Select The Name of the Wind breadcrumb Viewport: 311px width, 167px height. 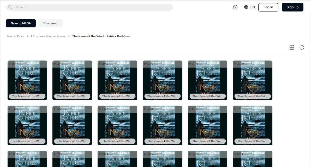[101, 36]
